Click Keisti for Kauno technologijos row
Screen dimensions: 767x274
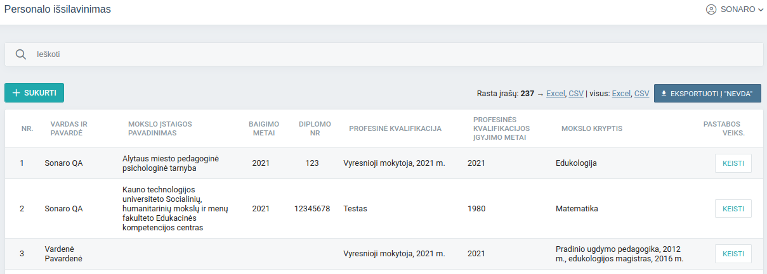point(733,209)
